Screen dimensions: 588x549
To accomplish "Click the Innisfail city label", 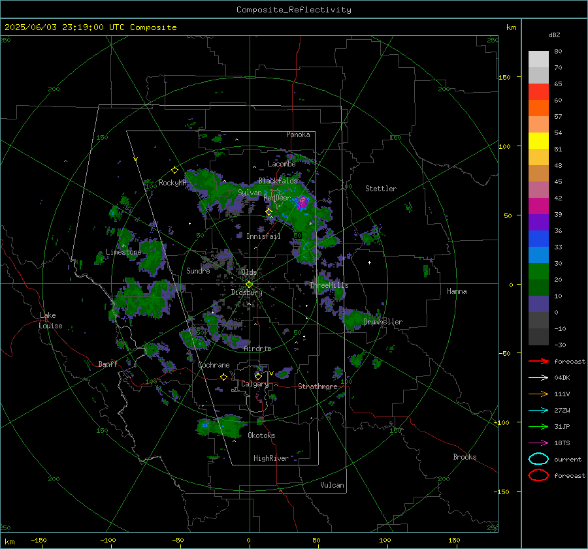I will [x=263, y=236].
